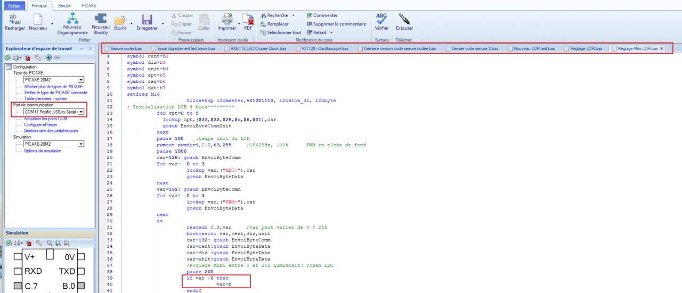682x293 pixels.
Task: Click Sélectionner tout
Action: pos(281,32)
